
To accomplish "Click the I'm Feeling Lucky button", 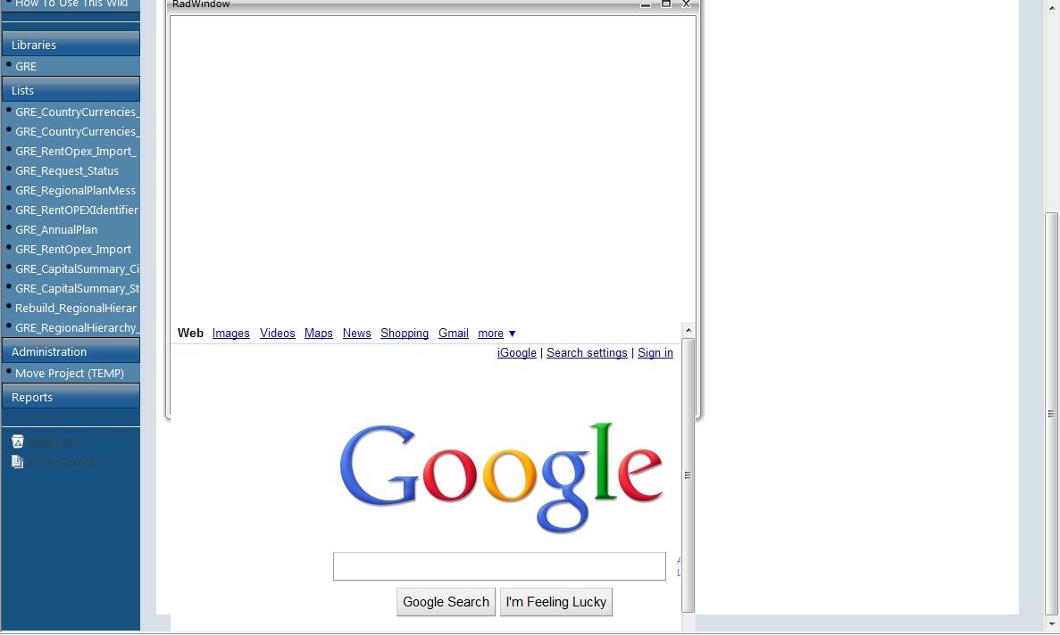I will tap(556, 602).
